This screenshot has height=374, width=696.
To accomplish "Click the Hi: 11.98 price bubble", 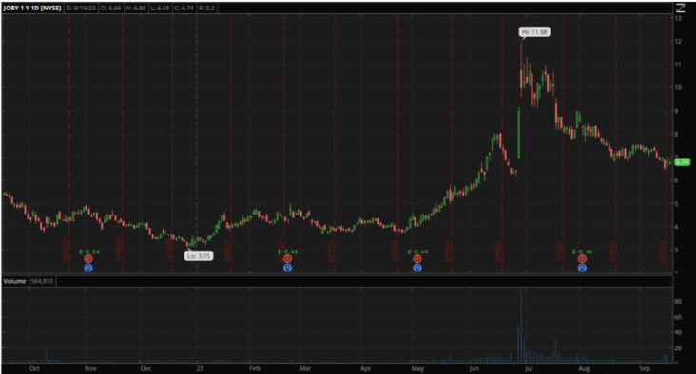I will 534,32.
